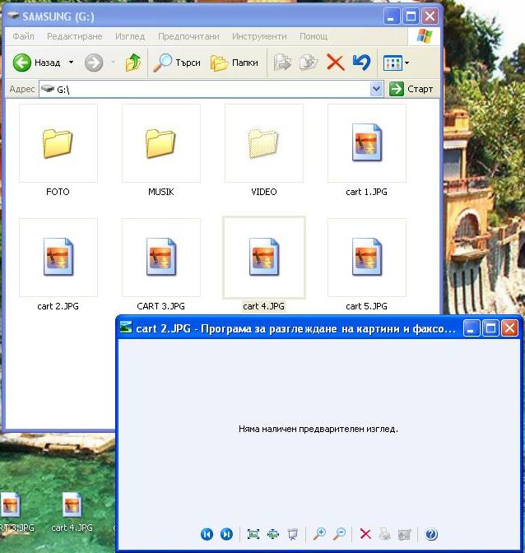This screenshot has width=525, height=553.
Task: Click the Старт go button beside address bar
Action: (x=411, y=89)
